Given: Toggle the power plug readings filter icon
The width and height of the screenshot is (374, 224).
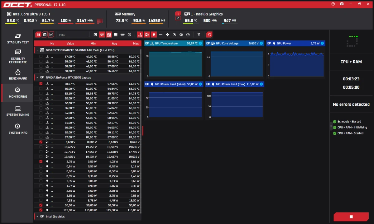Looking at the screenshot, I should coord(154,35).
